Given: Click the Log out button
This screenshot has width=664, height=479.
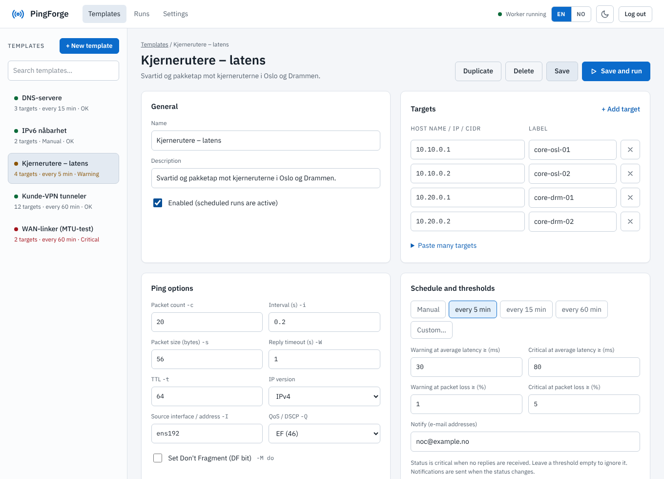Looking at the screenshot, I should [635, 14].
